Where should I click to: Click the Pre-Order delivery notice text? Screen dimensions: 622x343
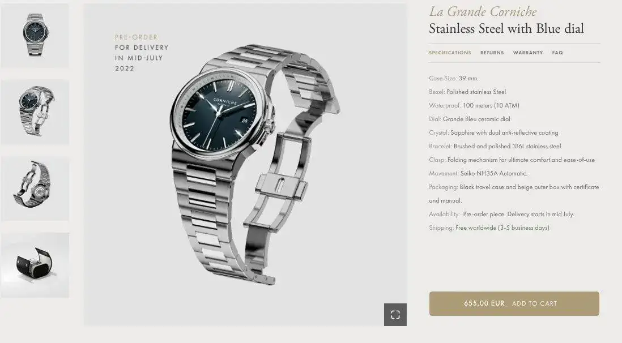click(x=142, y=53)
